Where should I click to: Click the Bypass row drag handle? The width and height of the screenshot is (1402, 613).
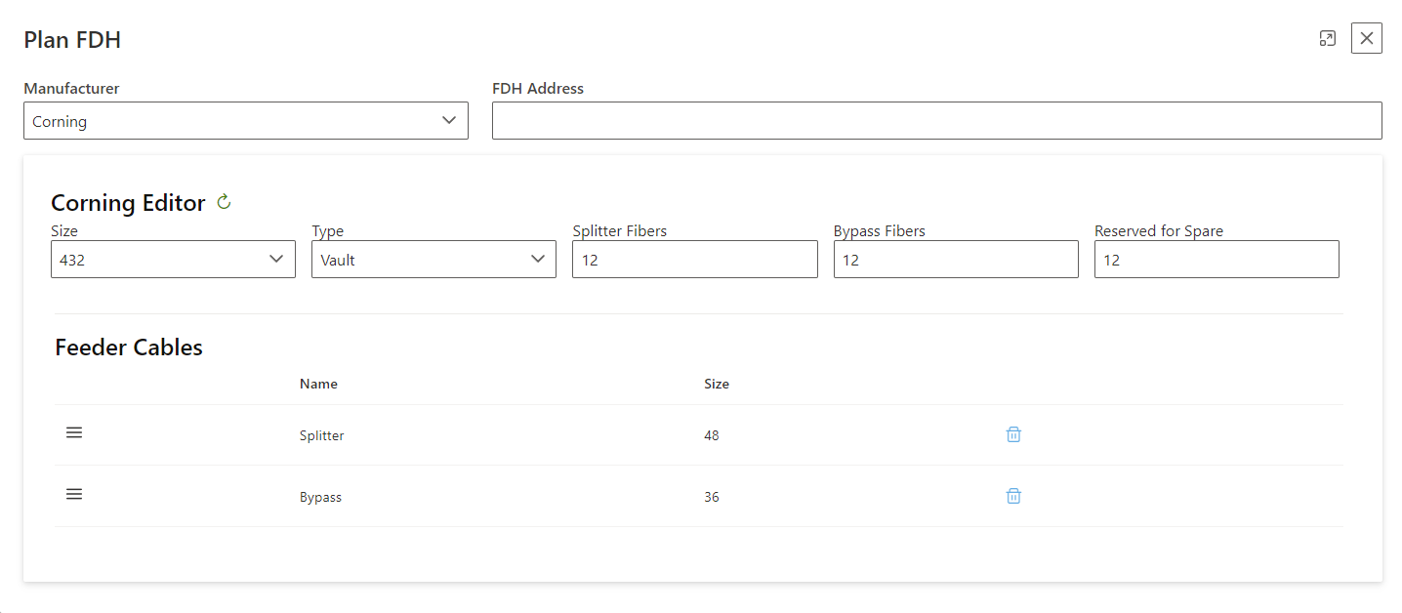[74, 494]
